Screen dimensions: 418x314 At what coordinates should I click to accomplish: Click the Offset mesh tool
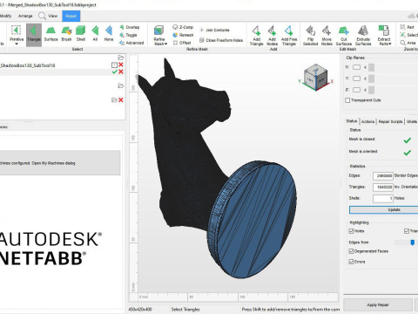tap(182, 43)
